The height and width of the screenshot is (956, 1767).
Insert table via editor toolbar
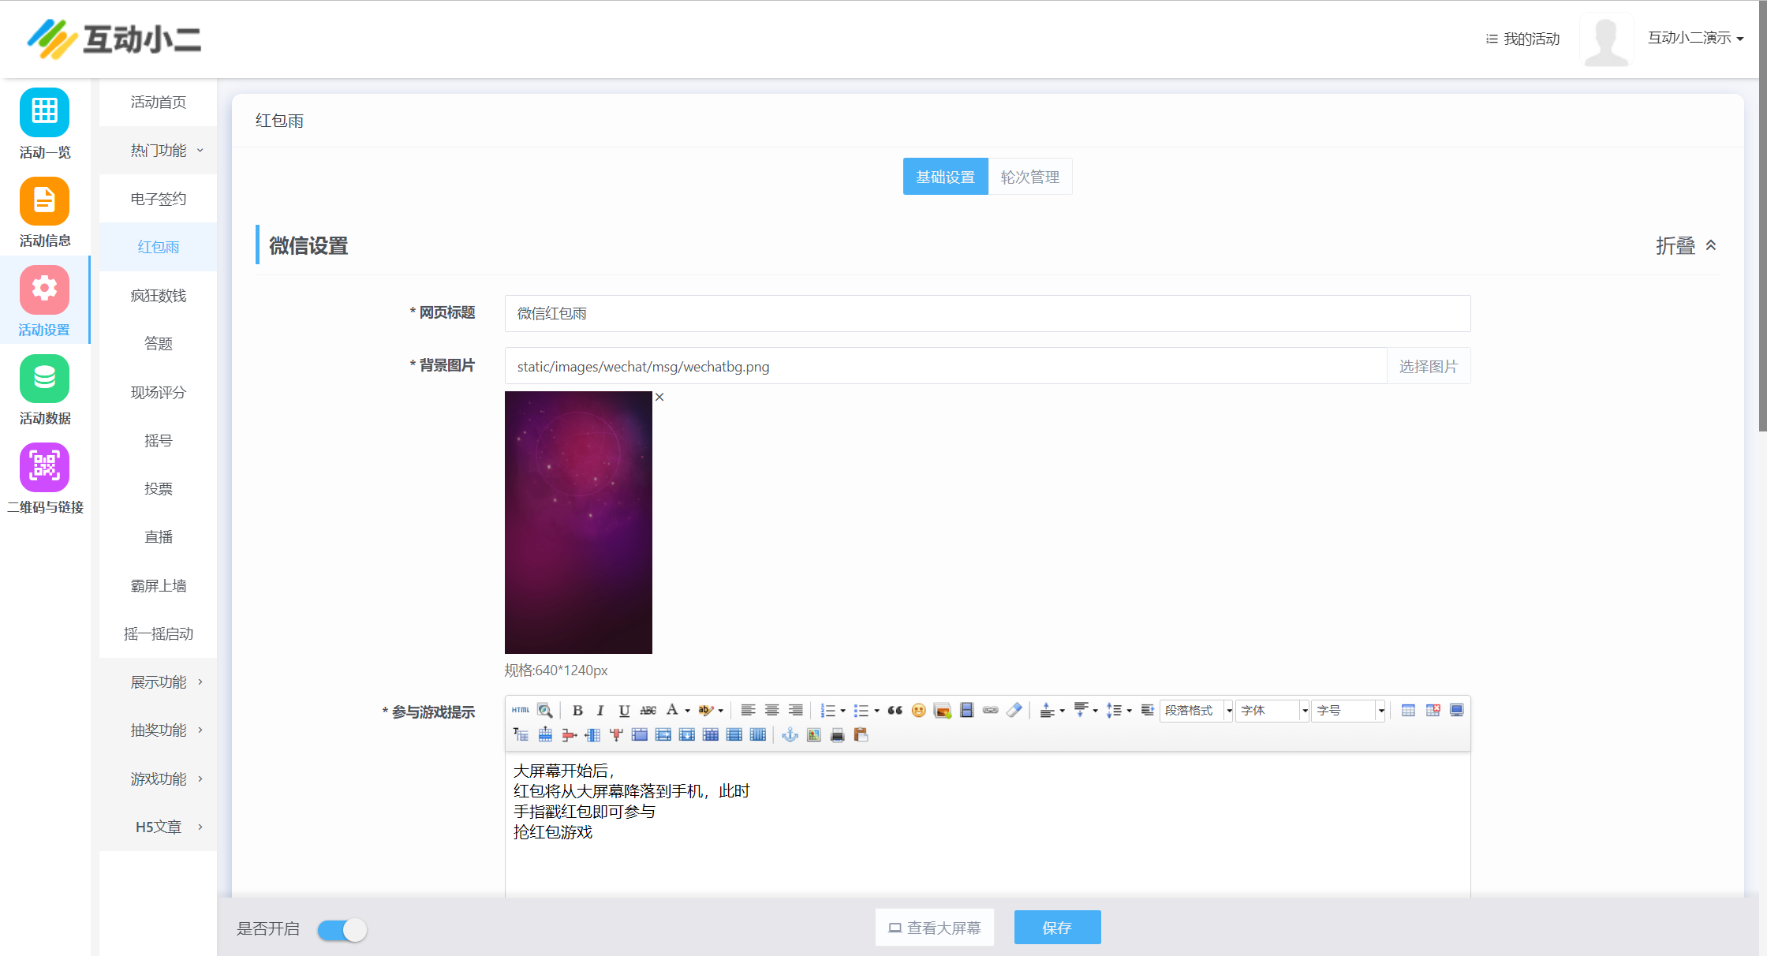pyautogui.click(x=1408, y=710)
